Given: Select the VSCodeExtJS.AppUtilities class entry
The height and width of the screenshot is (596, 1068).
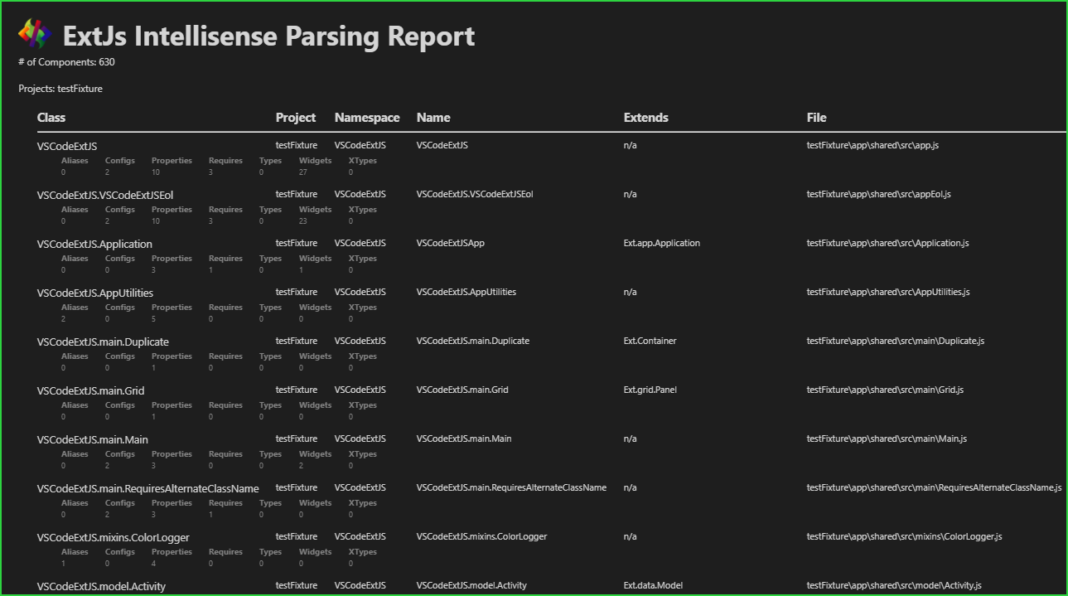Looking at the screenshot, I should tap(95, 293).
